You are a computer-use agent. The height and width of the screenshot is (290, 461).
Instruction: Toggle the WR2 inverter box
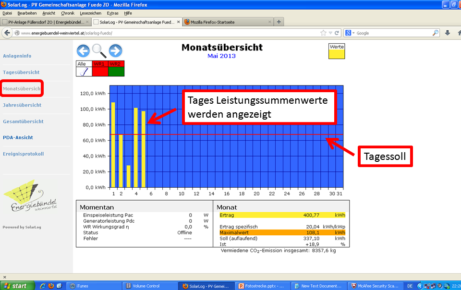[116, 72]
